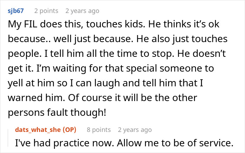Click the "8 points" score on the OP reply
245x153 pixels.
[x=99, y=130]
